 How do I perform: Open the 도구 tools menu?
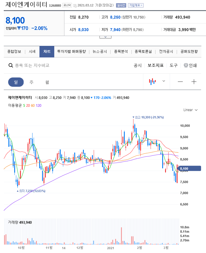[174, 65]
